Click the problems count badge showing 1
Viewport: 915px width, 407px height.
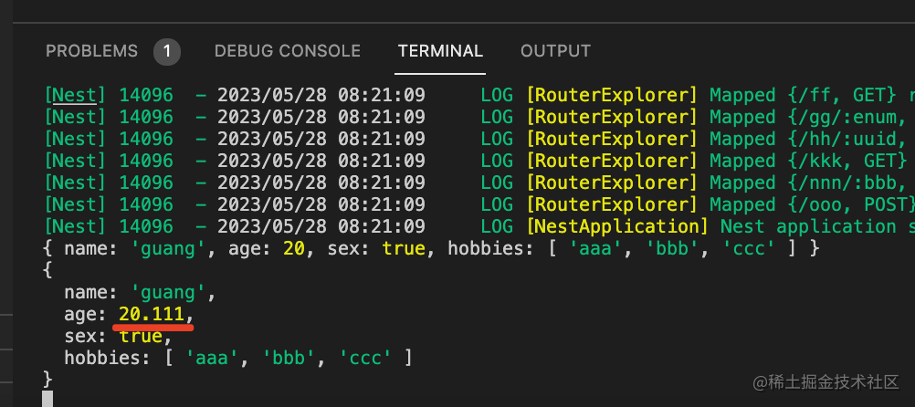click(x=166, y=51)
